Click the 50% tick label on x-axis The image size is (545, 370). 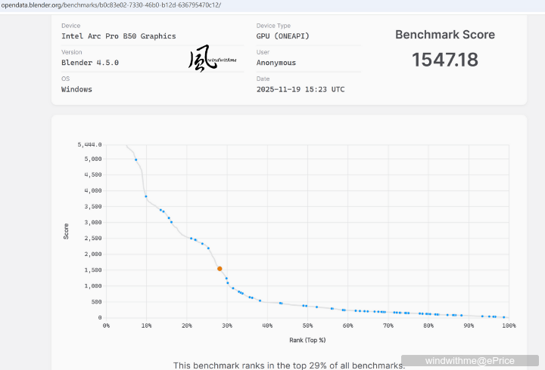307,325
